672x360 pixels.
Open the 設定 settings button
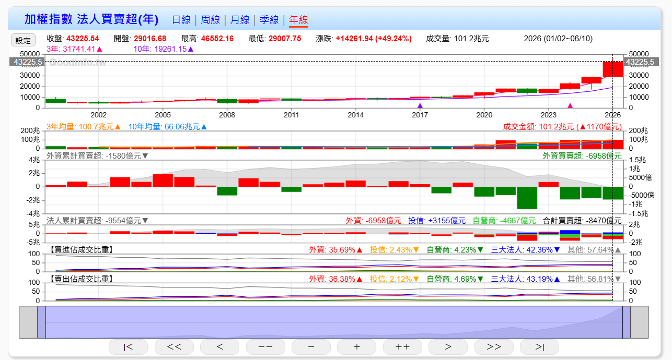(23, 40)
